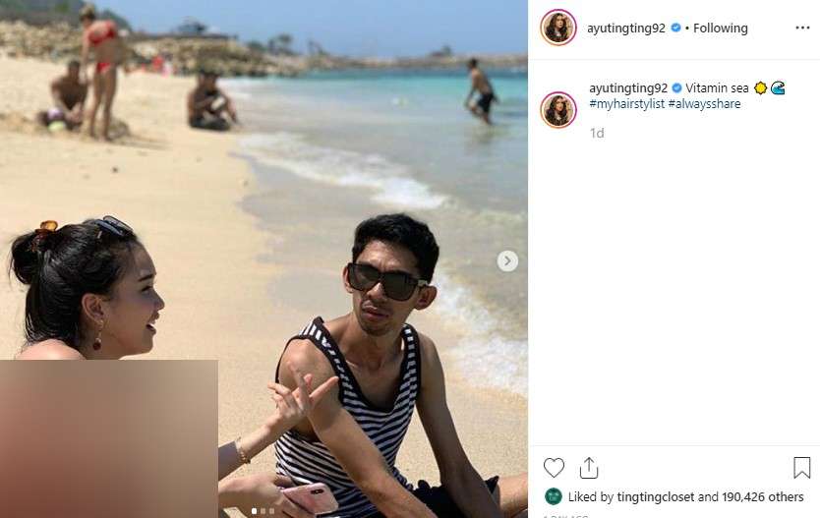View the 190,426 others who liked
Viewport: 820px width, 518px height.
pos(763,497)
